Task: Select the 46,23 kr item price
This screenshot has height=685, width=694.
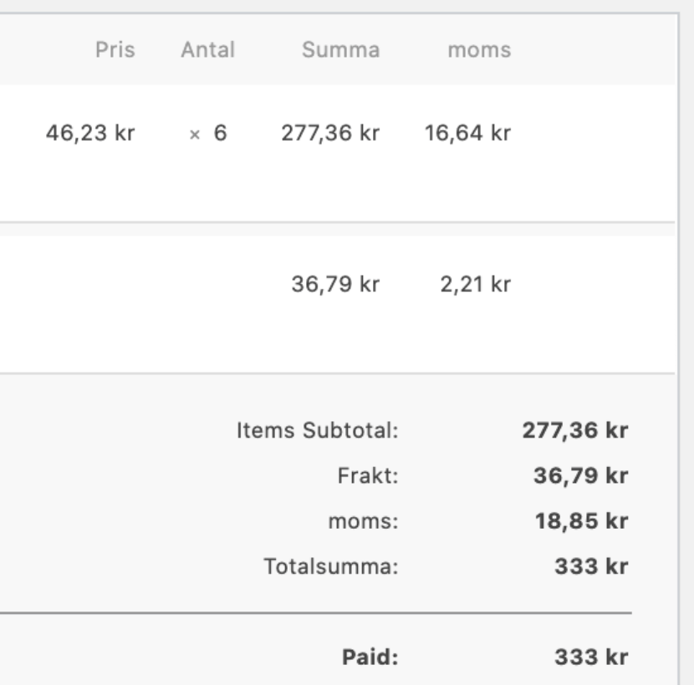Action: tap(90, 133)
